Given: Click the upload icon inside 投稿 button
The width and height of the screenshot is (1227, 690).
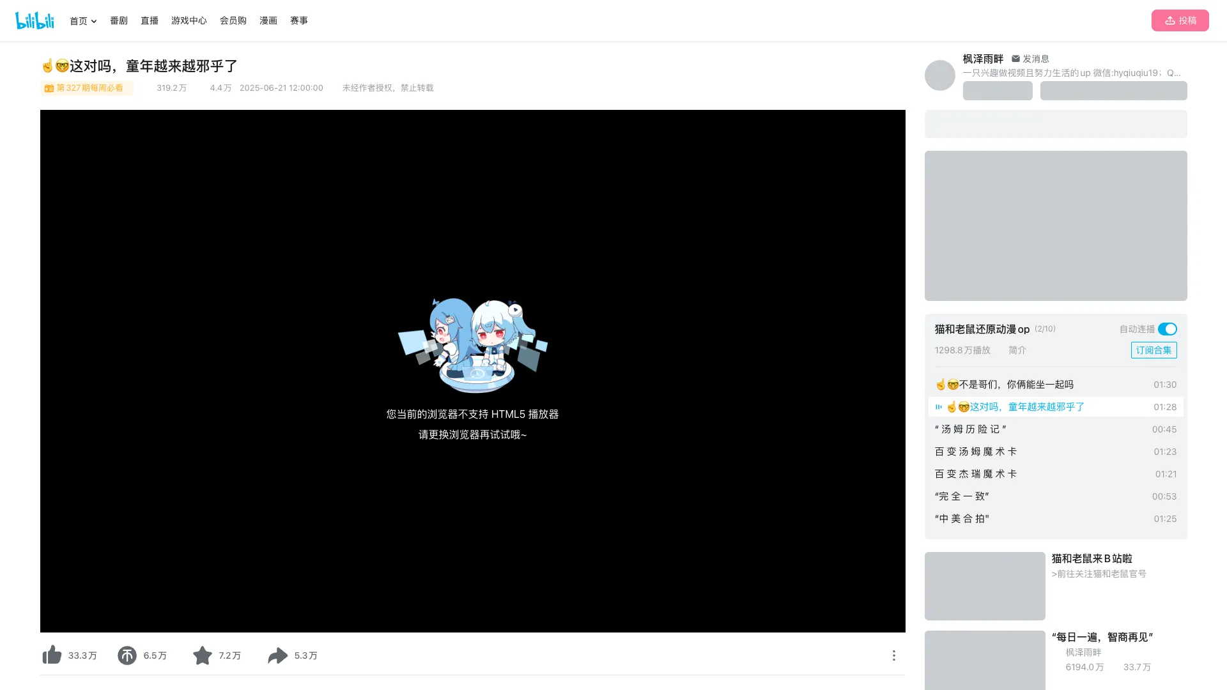Looking at the screenshot, I should click(1169, 20).
